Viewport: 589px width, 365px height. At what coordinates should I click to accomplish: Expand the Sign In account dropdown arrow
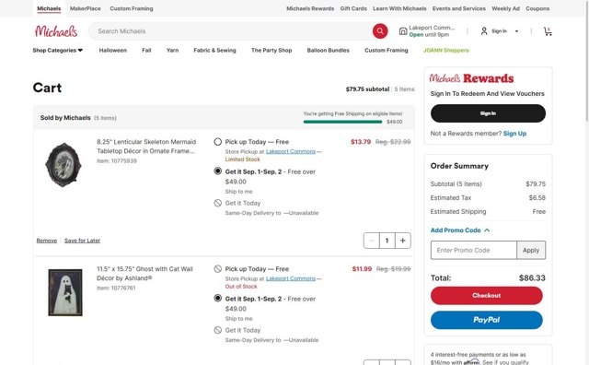click(x=516, y=31)
